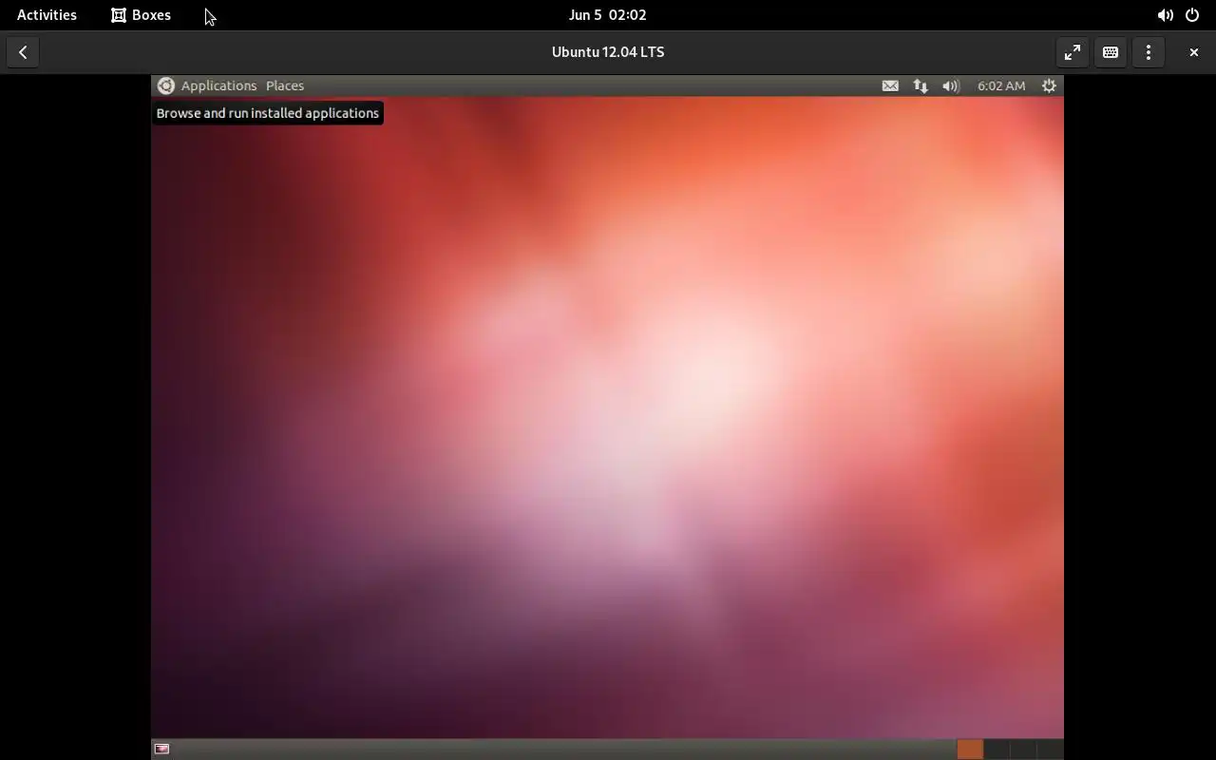Open the Boxes app menu in top bar
This screenshot has height=760, width=1216.
click(142, 15)
